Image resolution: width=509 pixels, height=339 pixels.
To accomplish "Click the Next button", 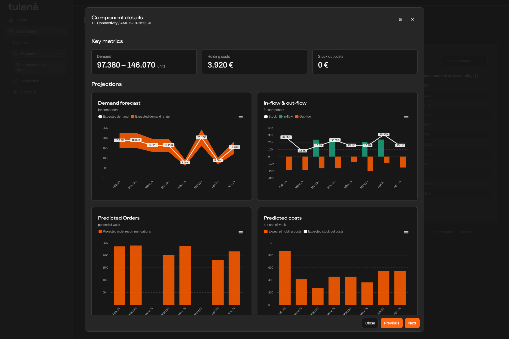I will pyautogui.click(x=412, y=323).
